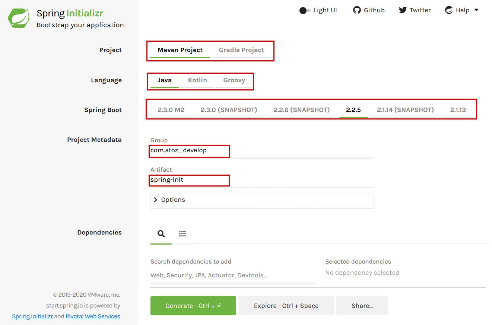Select the search dependencies magnifier icon
This screenshot has width=492, height=325.
[161, 233]
